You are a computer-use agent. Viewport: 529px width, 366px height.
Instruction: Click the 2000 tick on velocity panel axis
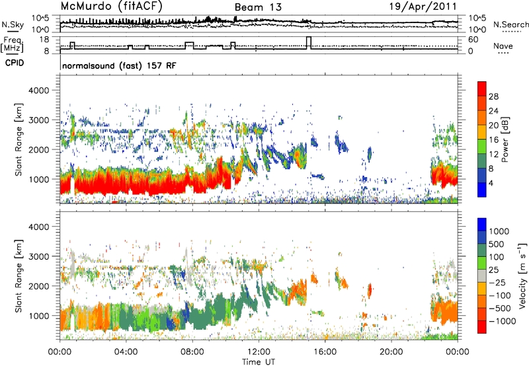coord(38,286)
